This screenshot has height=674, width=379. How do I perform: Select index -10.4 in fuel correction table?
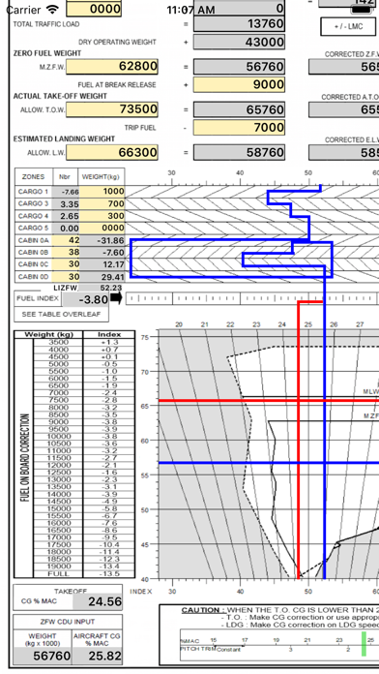(109, 544)
